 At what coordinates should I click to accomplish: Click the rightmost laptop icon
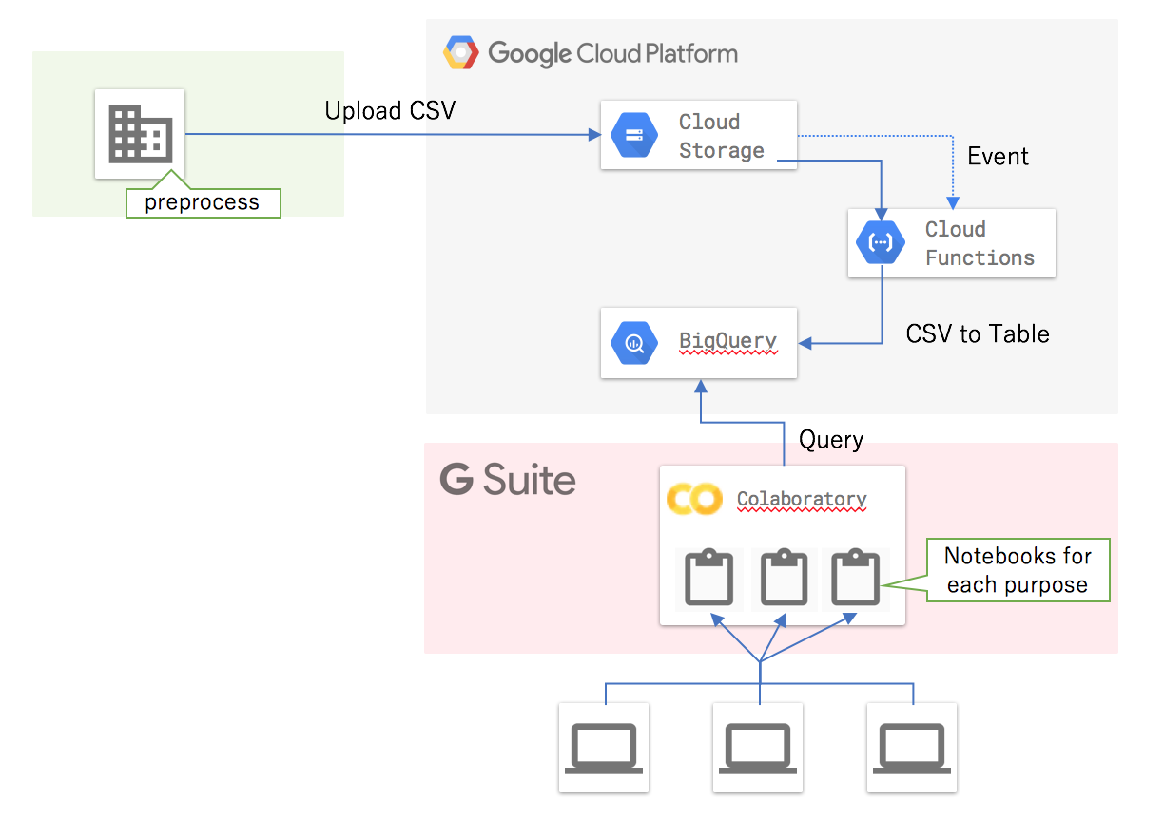click(912, 750)
